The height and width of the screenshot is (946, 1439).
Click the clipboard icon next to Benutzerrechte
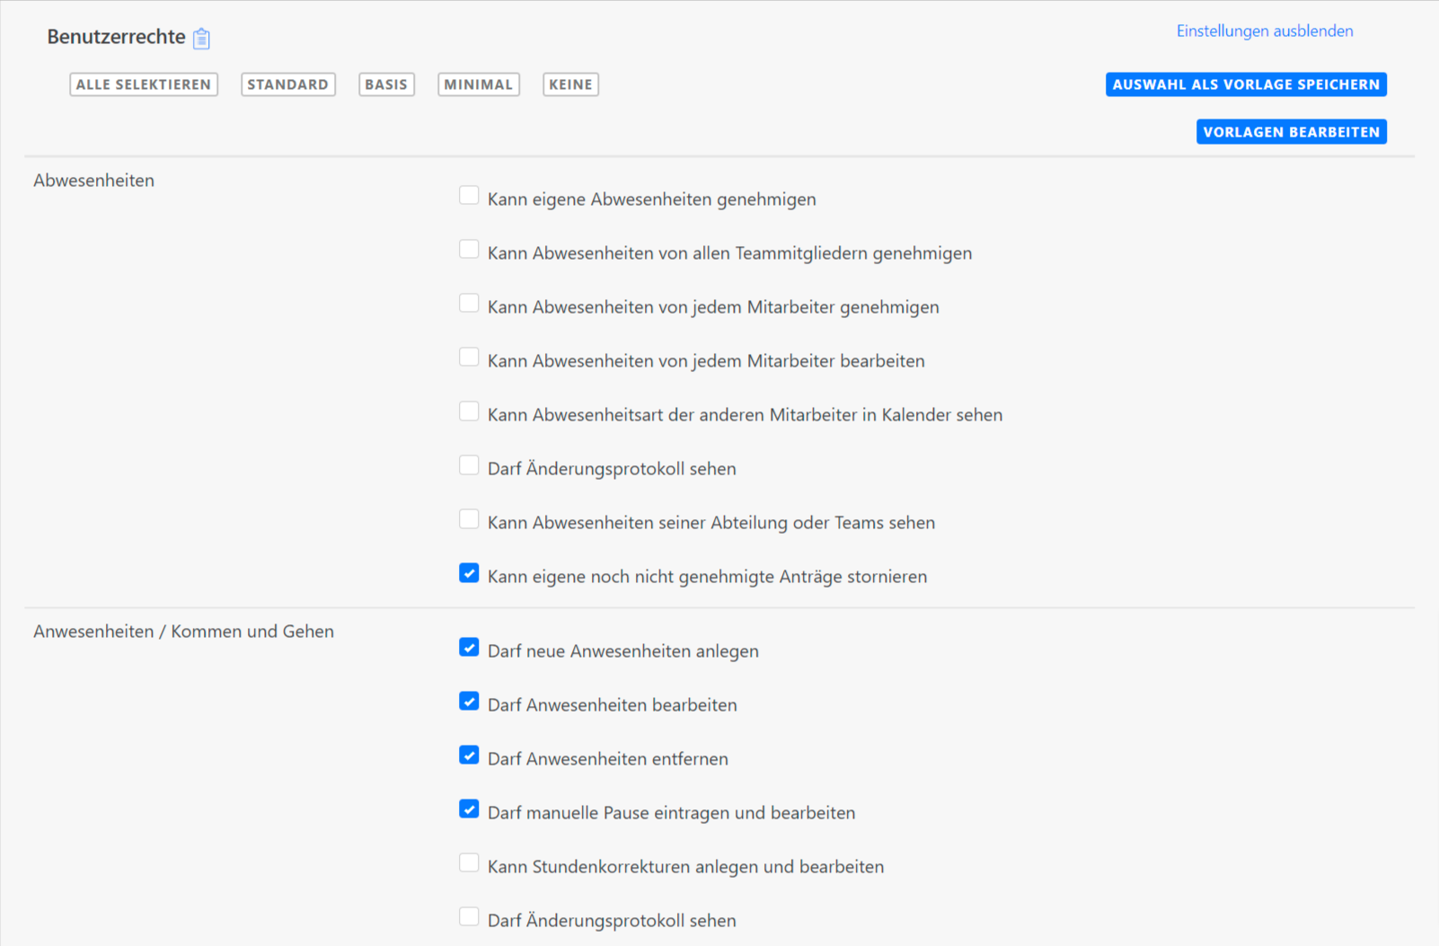click(201, 39)
